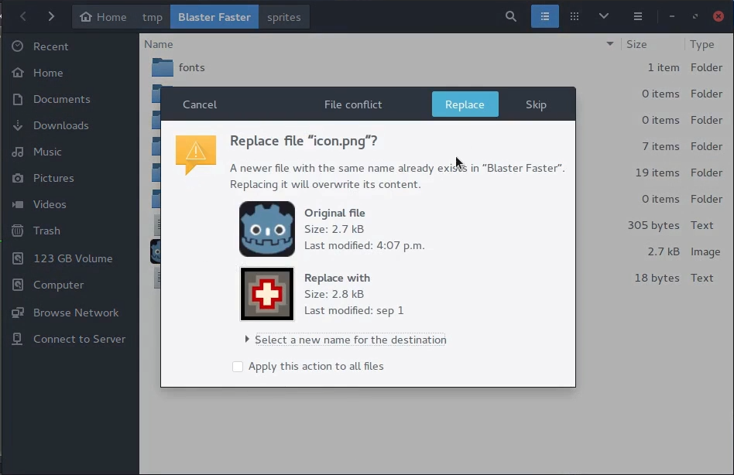Click the original file Godot thumbnail
The width and height of the screenshot is (734, 475).
pyautogui.click(x=267, y=229)
